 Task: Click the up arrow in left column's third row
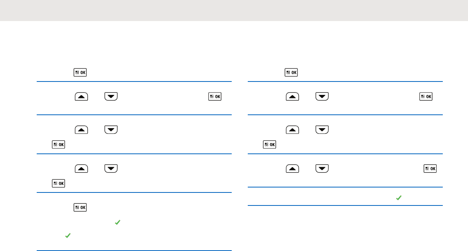click(81, 130)
